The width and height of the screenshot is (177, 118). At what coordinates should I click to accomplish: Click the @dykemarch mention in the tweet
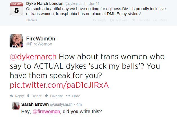click(x=33, y=56)
